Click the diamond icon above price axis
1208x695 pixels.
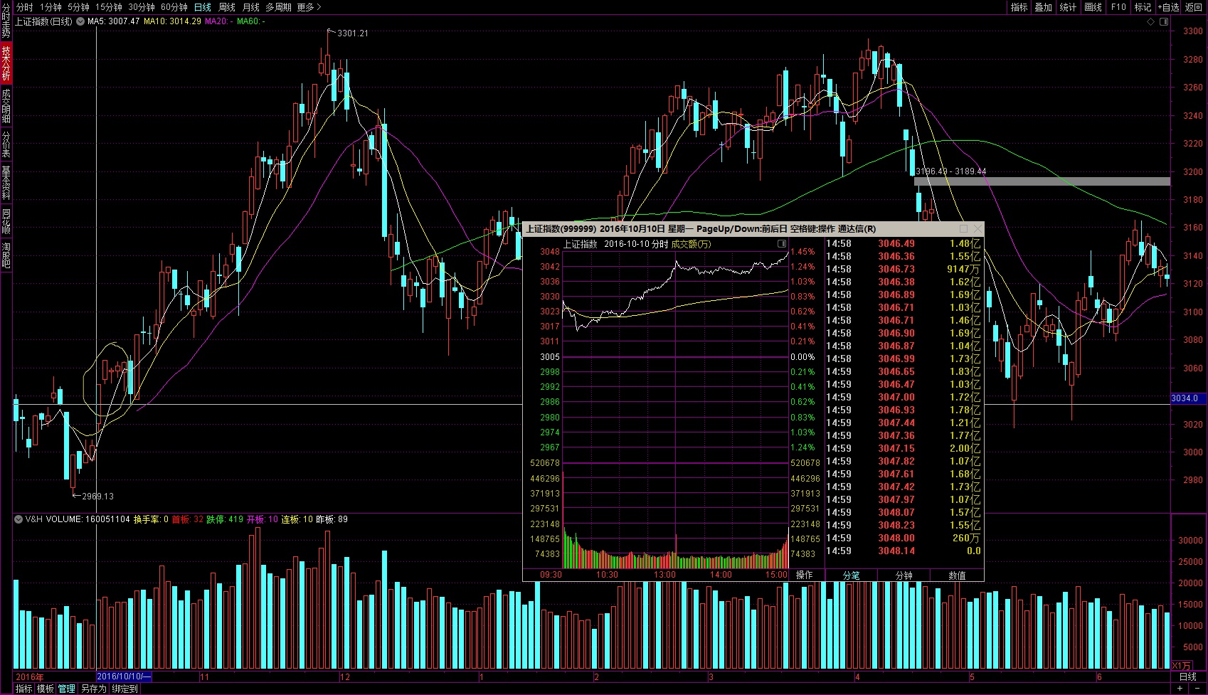coord(1150,21)
